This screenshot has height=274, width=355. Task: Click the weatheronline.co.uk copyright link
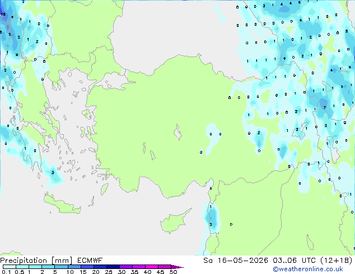308,269
